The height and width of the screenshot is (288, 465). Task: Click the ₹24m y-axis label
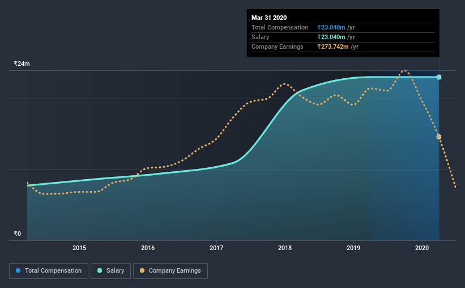click(x=22, y=63)
